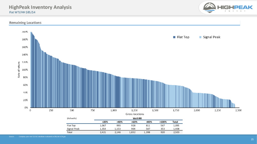257x144 pixels.
Task: Click the 1,750 x-axis tick label
Action: (176, 110)
